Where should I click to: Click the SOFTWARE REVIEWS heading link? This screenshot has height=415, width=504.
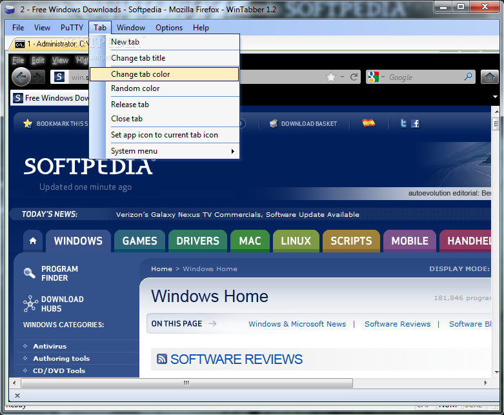[x=236, y=359]
